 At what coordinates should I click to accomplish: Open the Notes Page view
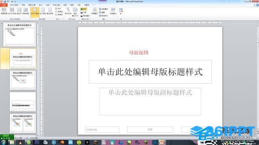pos(19,11)
